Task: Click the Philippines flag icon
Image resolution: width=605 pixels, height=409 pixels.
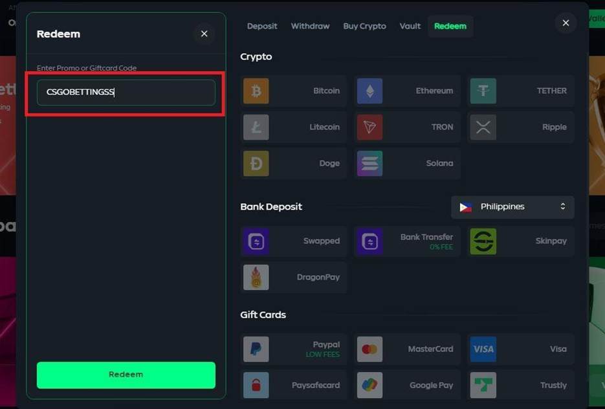Action: click(x=465, y=207)
